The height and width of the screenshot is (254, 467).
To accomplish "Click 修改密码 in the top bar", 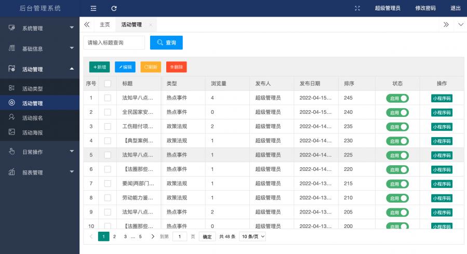I will click(425, 8).
